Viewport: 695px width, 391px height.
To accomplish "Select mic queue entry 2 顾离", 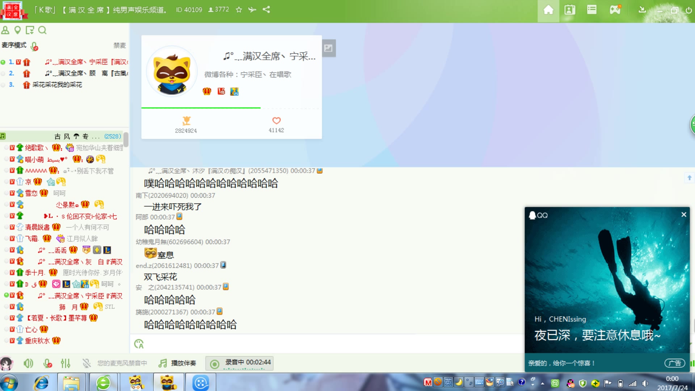I will point(64,73).
